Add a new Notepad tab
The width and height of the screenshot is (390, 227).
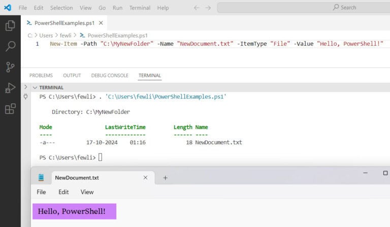165,178
